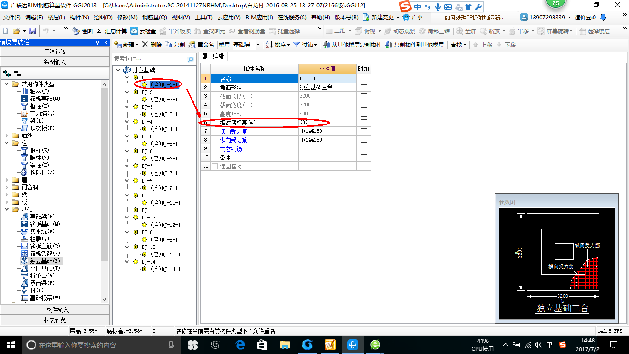Click the expand-all plus icon in navigation panel
The height and width of the screenshot is (354, 629).
(7, 73)
